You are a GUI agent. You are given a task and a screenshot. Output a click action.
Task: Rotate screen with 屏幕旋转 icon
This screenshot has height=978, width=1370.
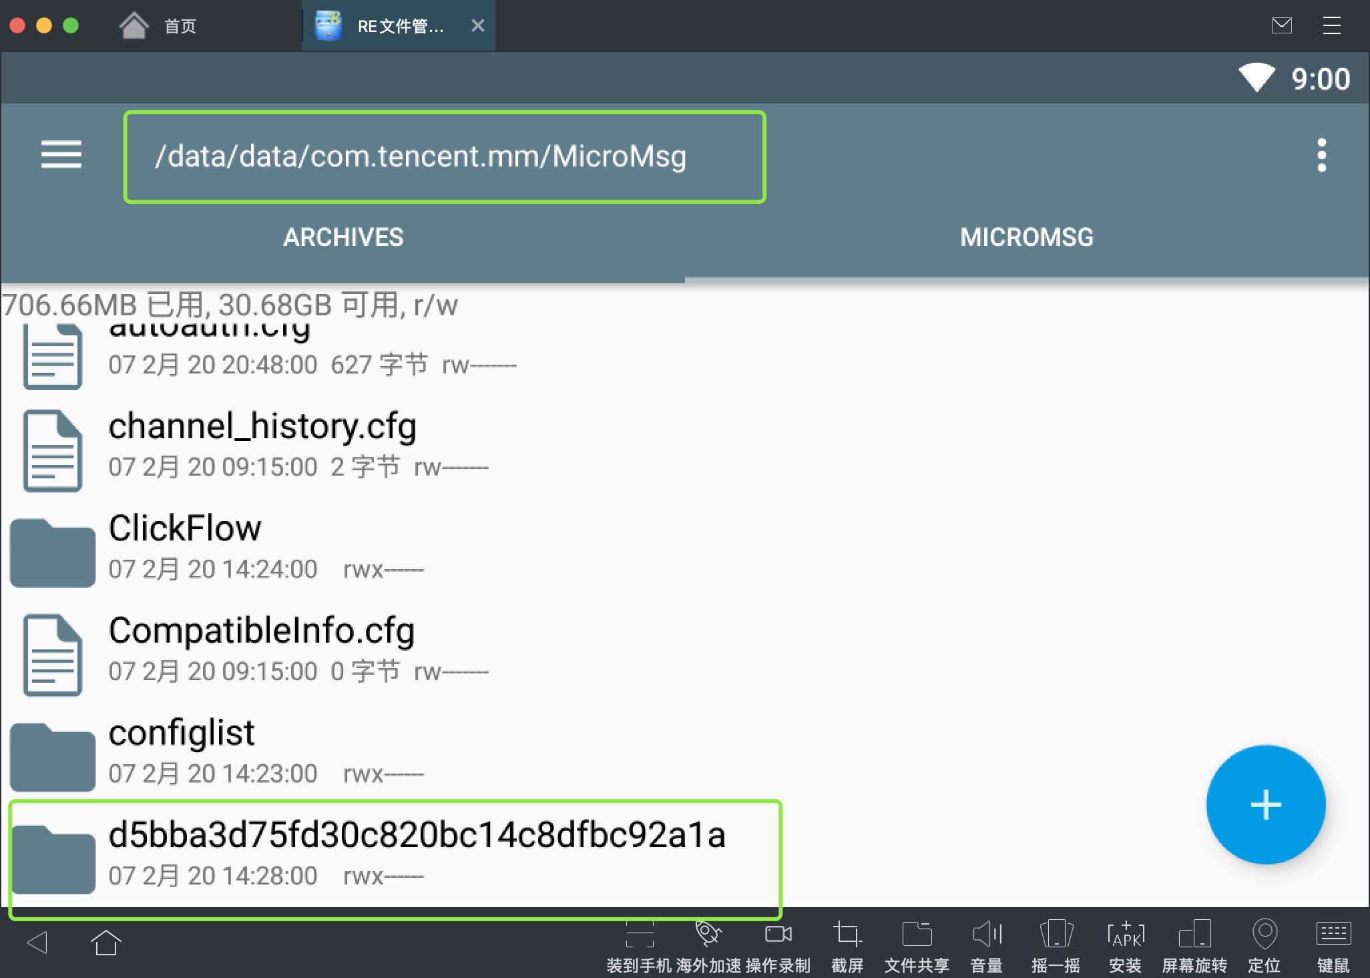(1194, 934)
